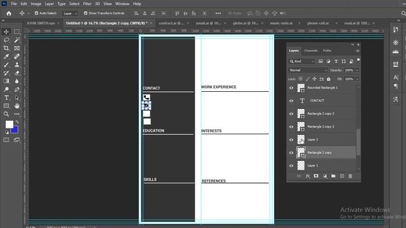Create a new layer
Screen dimensions: 406x228
coord(342,176)
